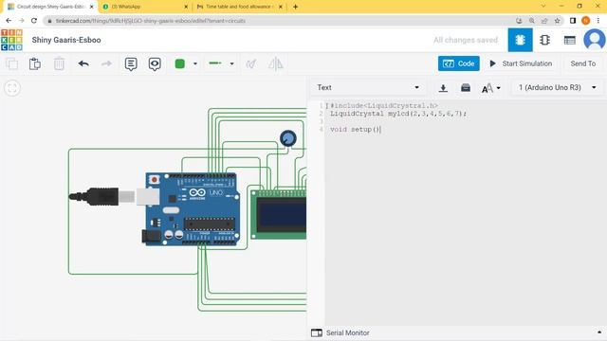Click the Mirror flip icon

tap(276, 63)
